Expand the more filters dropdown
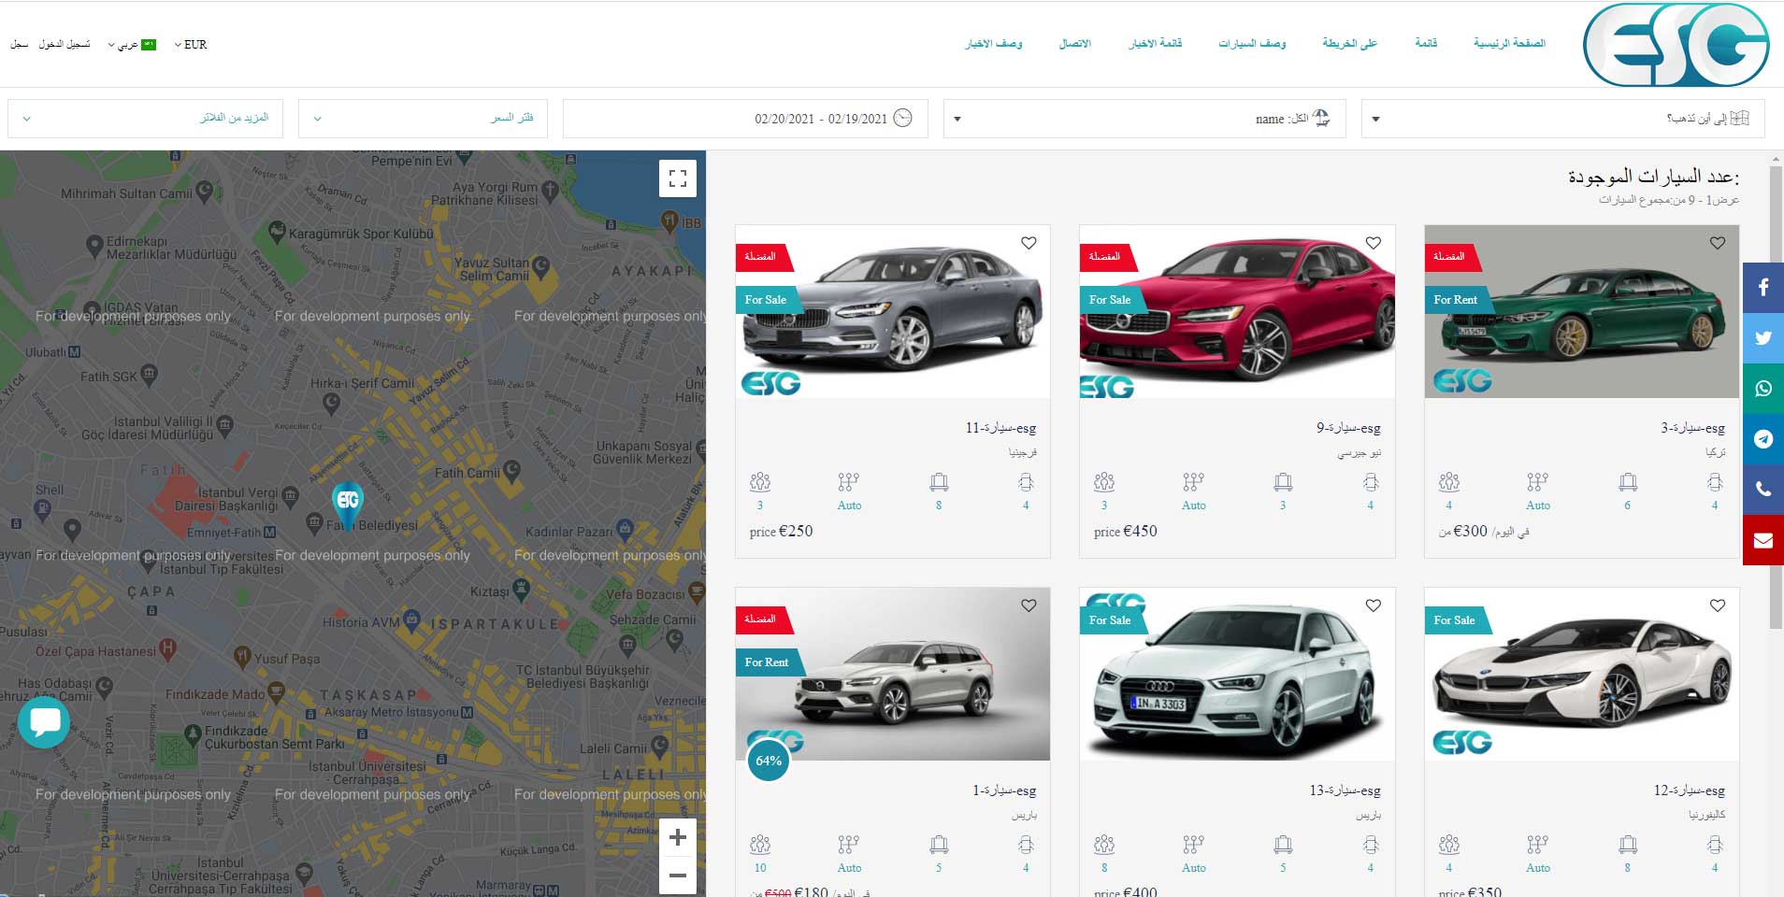Image resolution: width=1784 pixels, height=897 pixels. (x=145, y=119)
